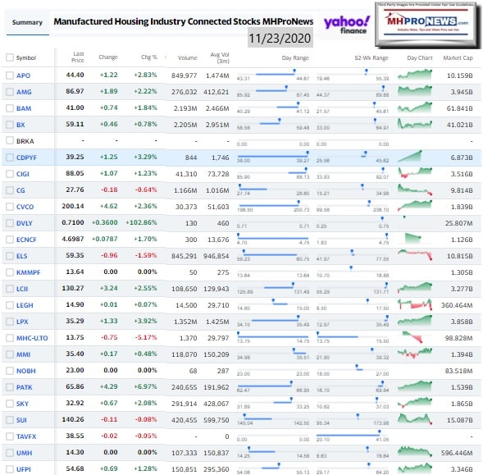Click the APO day chart sparkline
Screen dimensions: 483x475
pyautogui.click(x=415, y=75)
